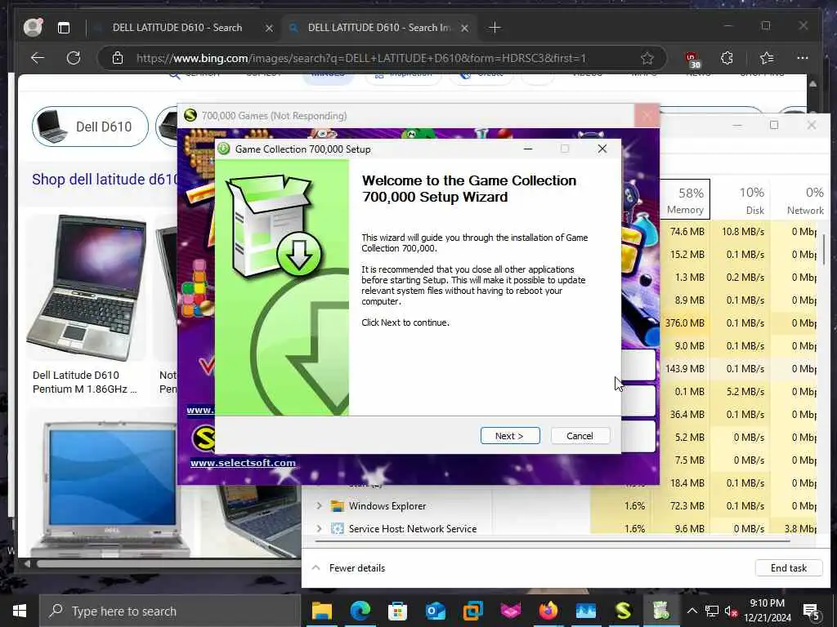Click the Windows Start button
This screenshot has width=837, height=627.
[20, 611]
